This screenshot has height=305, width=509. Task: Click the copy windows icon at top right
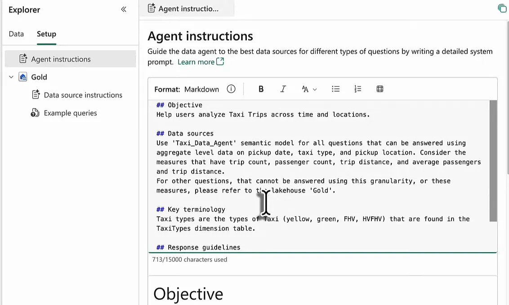point(502,9)
